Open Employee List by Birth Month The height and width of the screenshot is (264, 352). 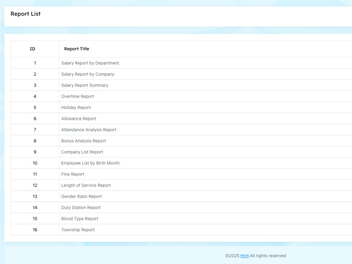point(90,163)
